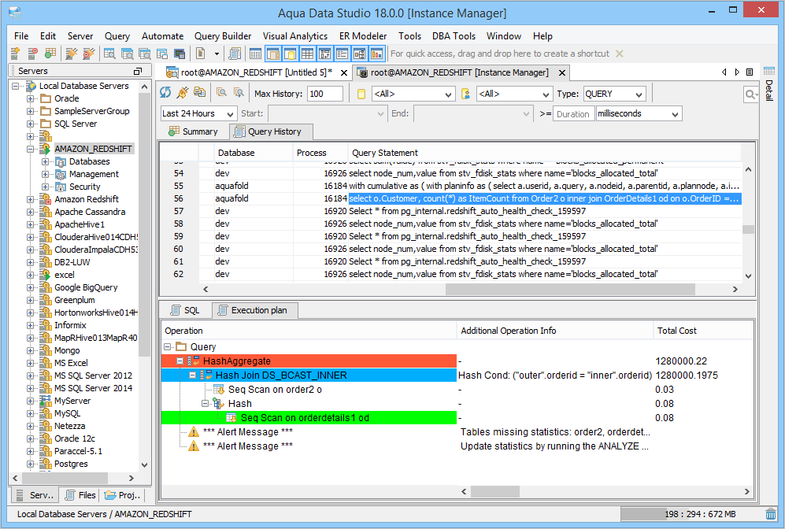The height and width of the screenshot is (529, 785).
Task: Click the document script icon in toolbar
Action: (x=200, y=53)
